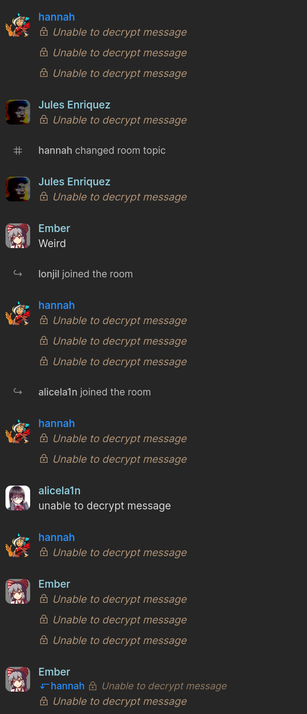Viewport: 307px width, 714px height.
Task: Click "alicela1n joined the room" event
Action: pyautogui.click(x=95, y=392)
